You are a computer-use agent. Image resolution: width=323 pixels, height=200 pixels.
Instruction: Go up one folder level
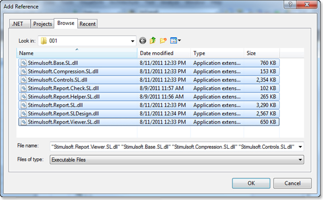pos(152,40)
